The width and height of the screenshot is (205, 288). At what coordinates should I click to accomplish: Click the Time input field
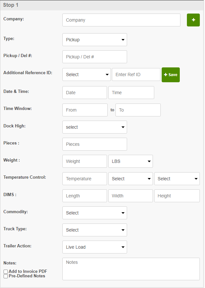click(131, 93)
